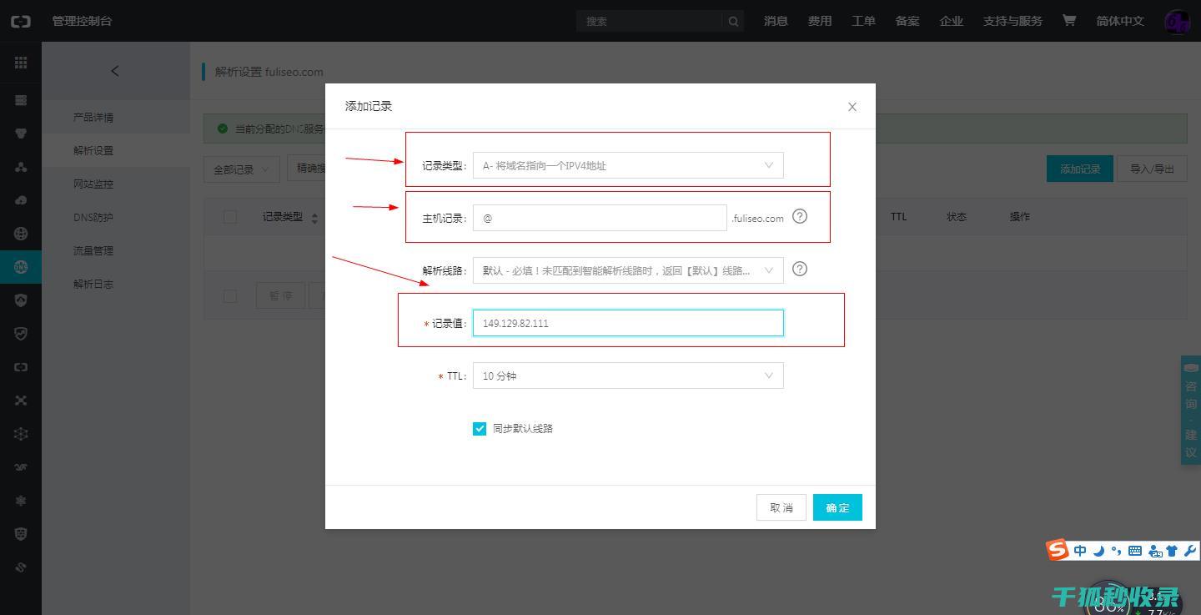Open 备案 in the top navigation

(x=907, y=21)
